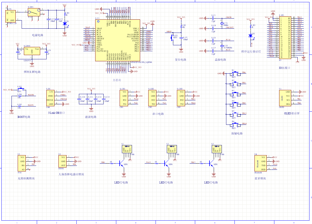Screen dimensions: 312x224
Task: Select the S_R3 1K LED resistor
Action: coord(250,26)
